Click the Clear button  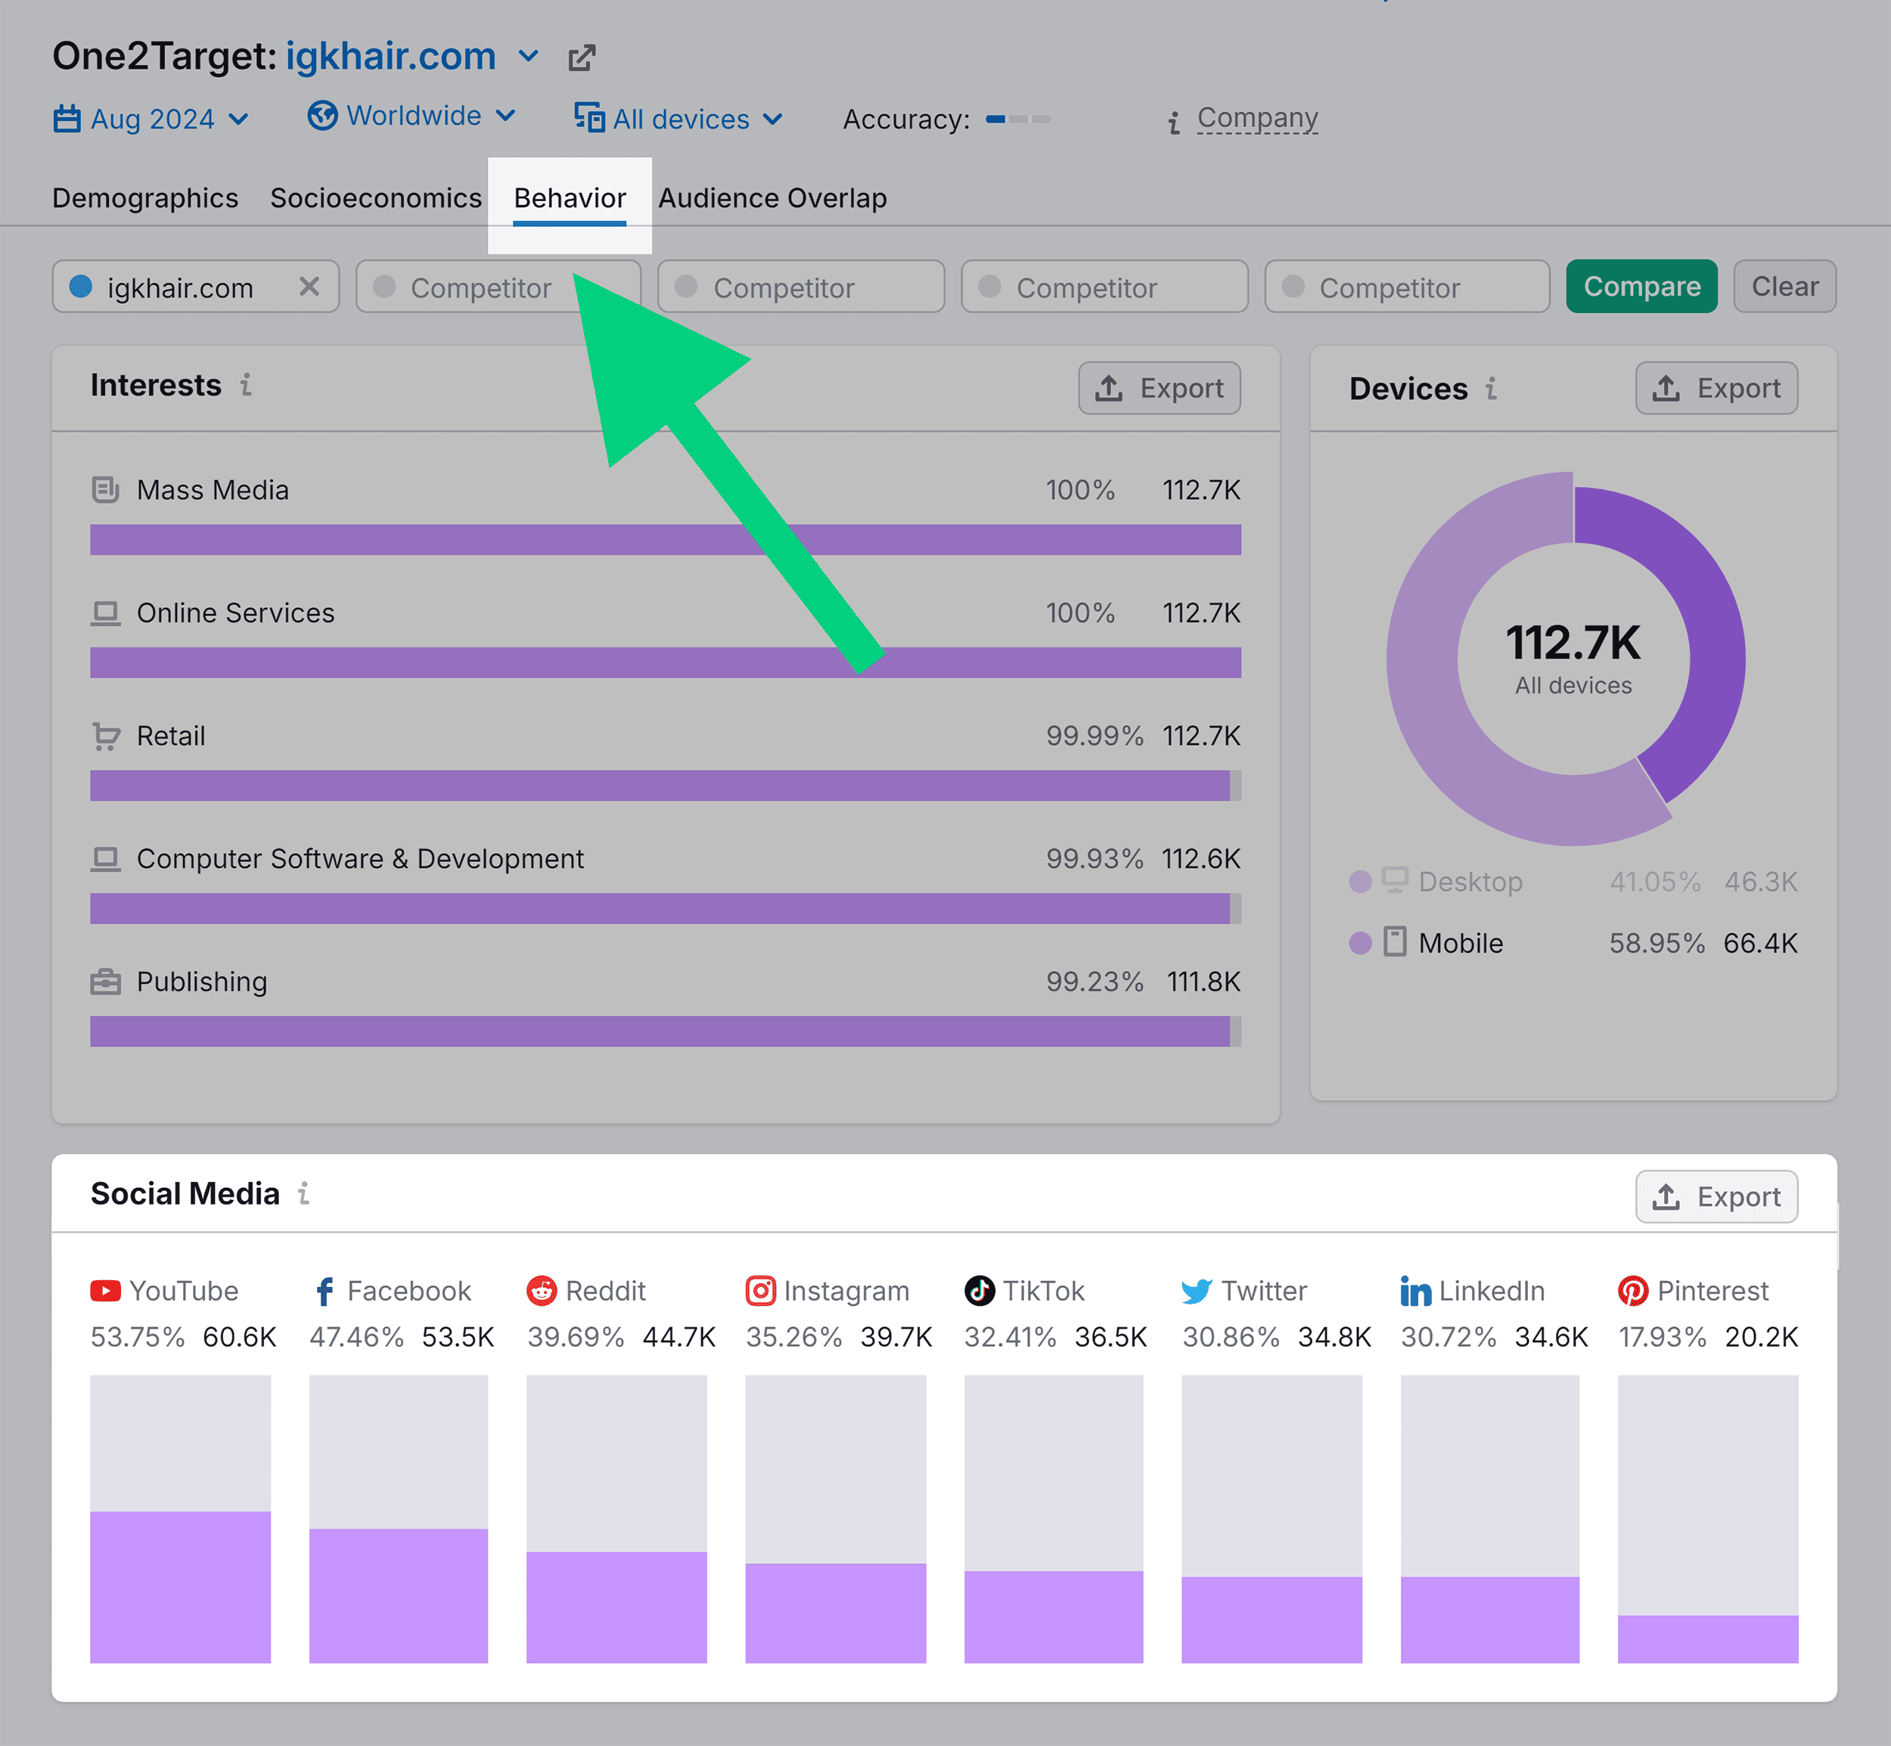pos(1787,287)
